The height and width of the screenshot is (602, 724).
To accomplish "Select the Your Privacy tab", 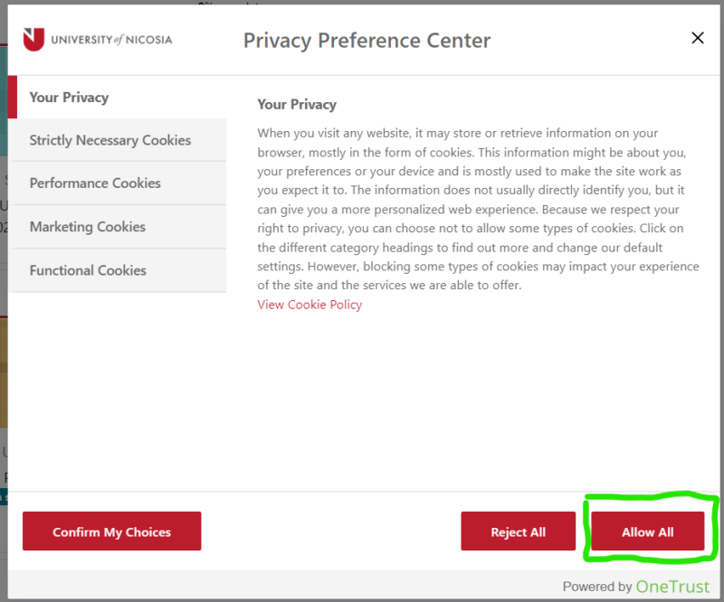I will coord(69,97).
